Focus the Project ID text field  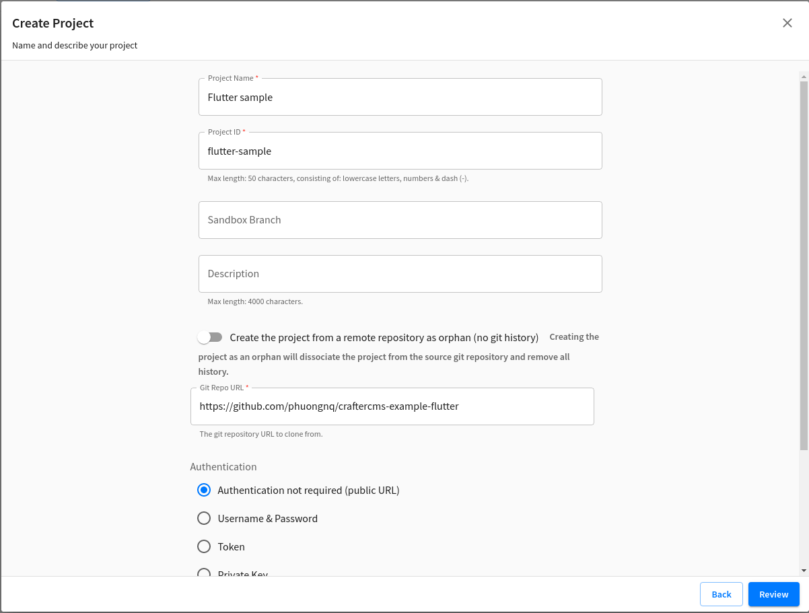pyautogui.click(x=400, y=151)
